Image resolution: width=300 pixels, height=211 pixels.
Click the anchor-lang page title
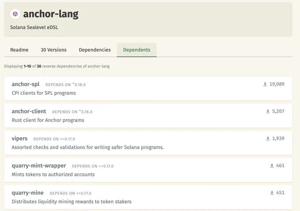click(x=51, y=14)
